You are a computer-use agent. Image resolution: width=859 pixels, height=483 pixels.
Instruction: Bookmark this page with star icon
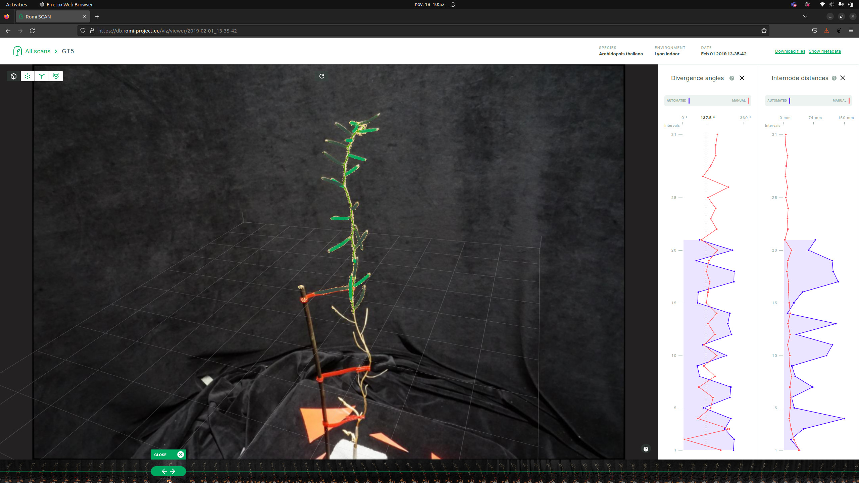pyautogui.click(x=764, y=31)
